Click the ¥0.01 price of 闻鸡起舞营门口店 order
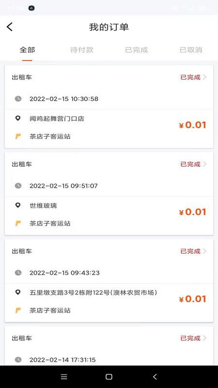 192,125
